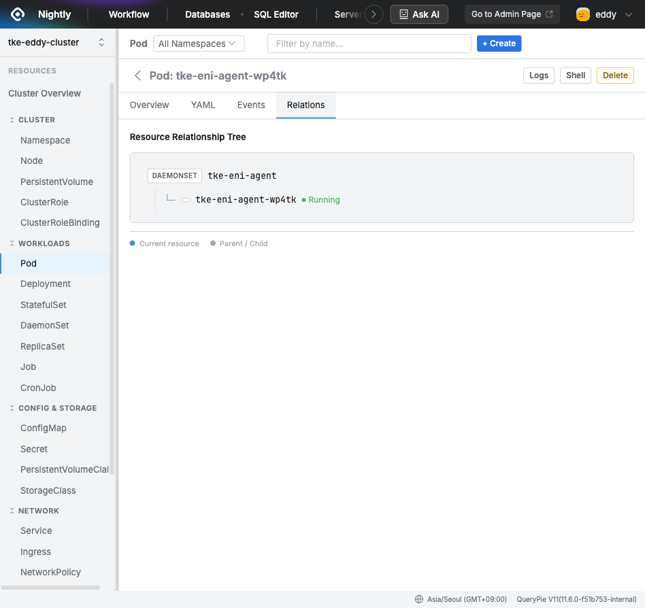Screen dimensions: 645x608
Task: Open pod Logs
Action: point(538,75)
